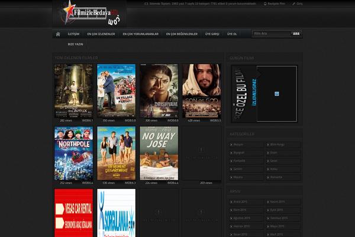The image size is (355, 237).
Task: Click the FilmizleBedava site logo
Action: 90,14
